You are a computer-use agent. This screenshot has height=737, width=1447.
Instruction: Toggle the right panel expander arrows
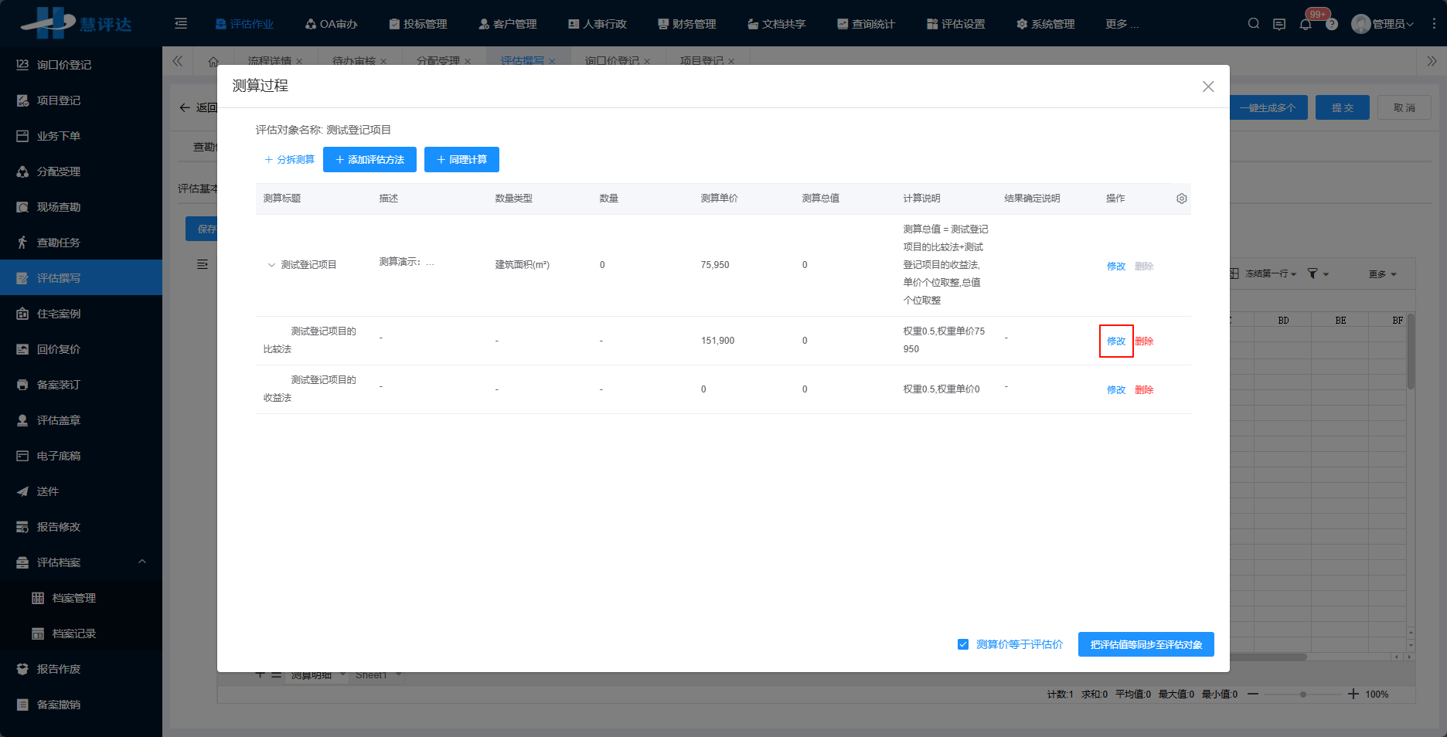pyautogui.click(x=1431, y=60)
